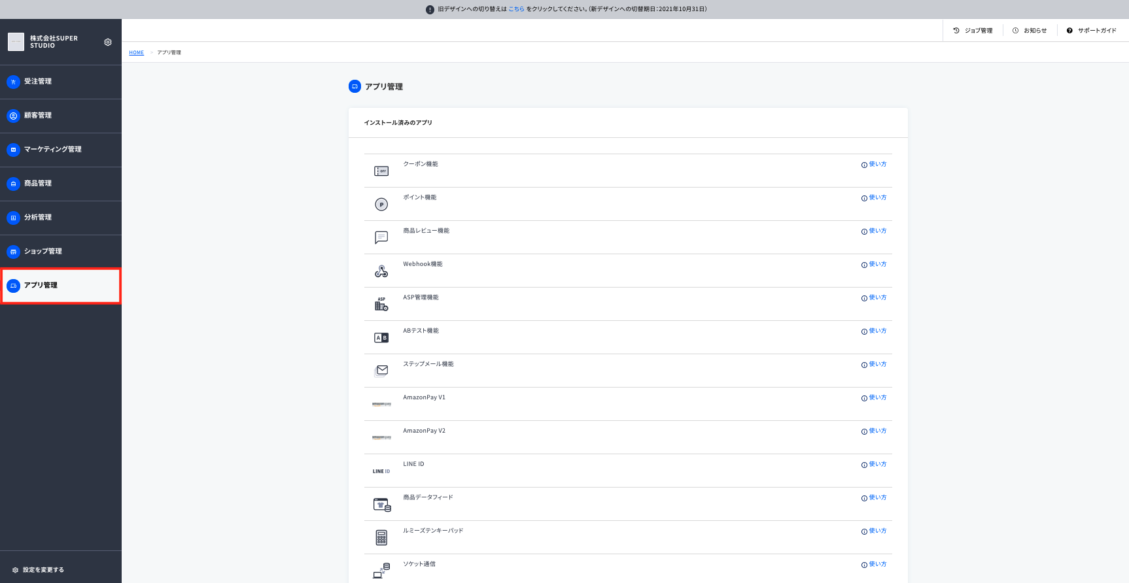Click the 商品データフィード icon

(382, 505)
